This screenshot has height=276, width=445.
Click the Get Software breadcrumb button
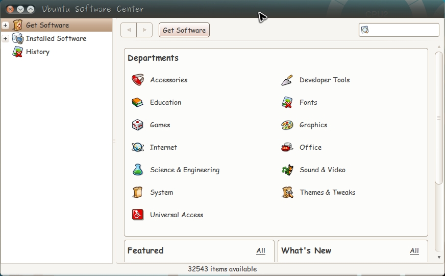[x=184, y=30]
